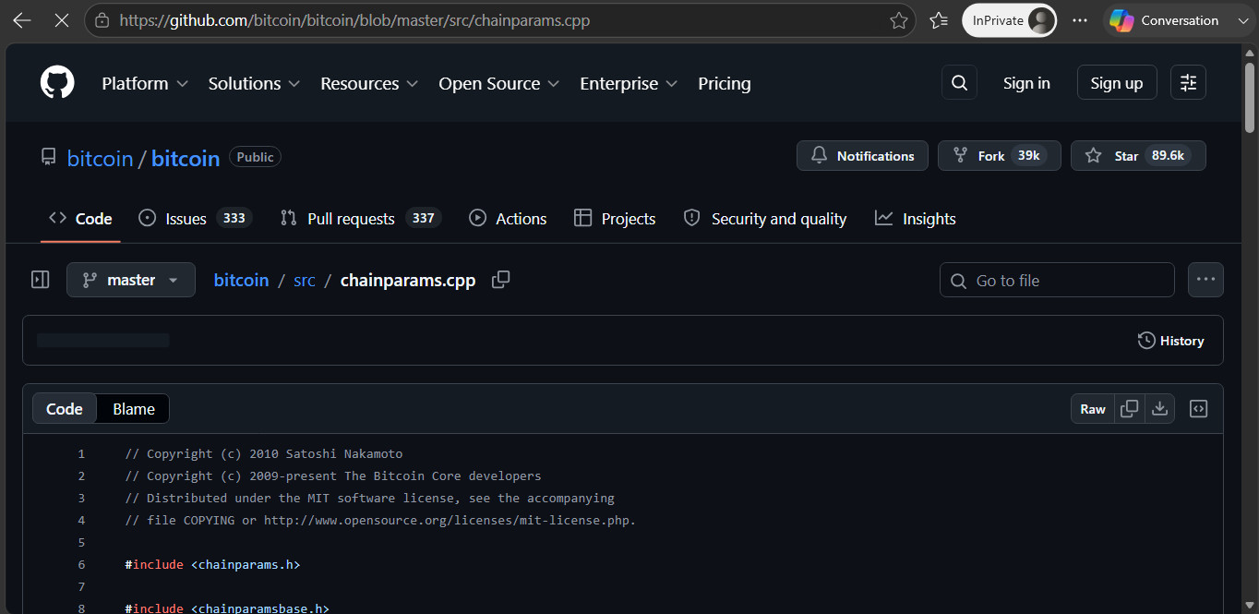Open the Raw file view
The width and height of the screenshot is (1259, 614).
point(1093,409)
